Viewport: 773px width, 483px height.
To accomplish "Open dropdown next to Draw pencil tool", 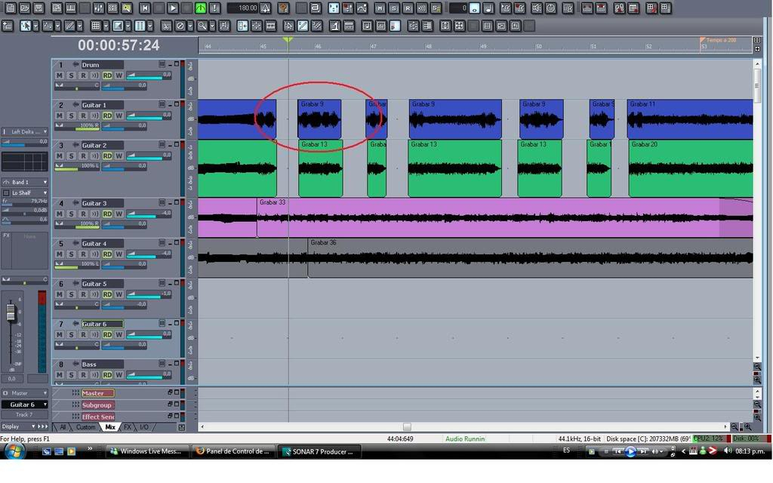I will pyautogui.click(x=79, y=26).
